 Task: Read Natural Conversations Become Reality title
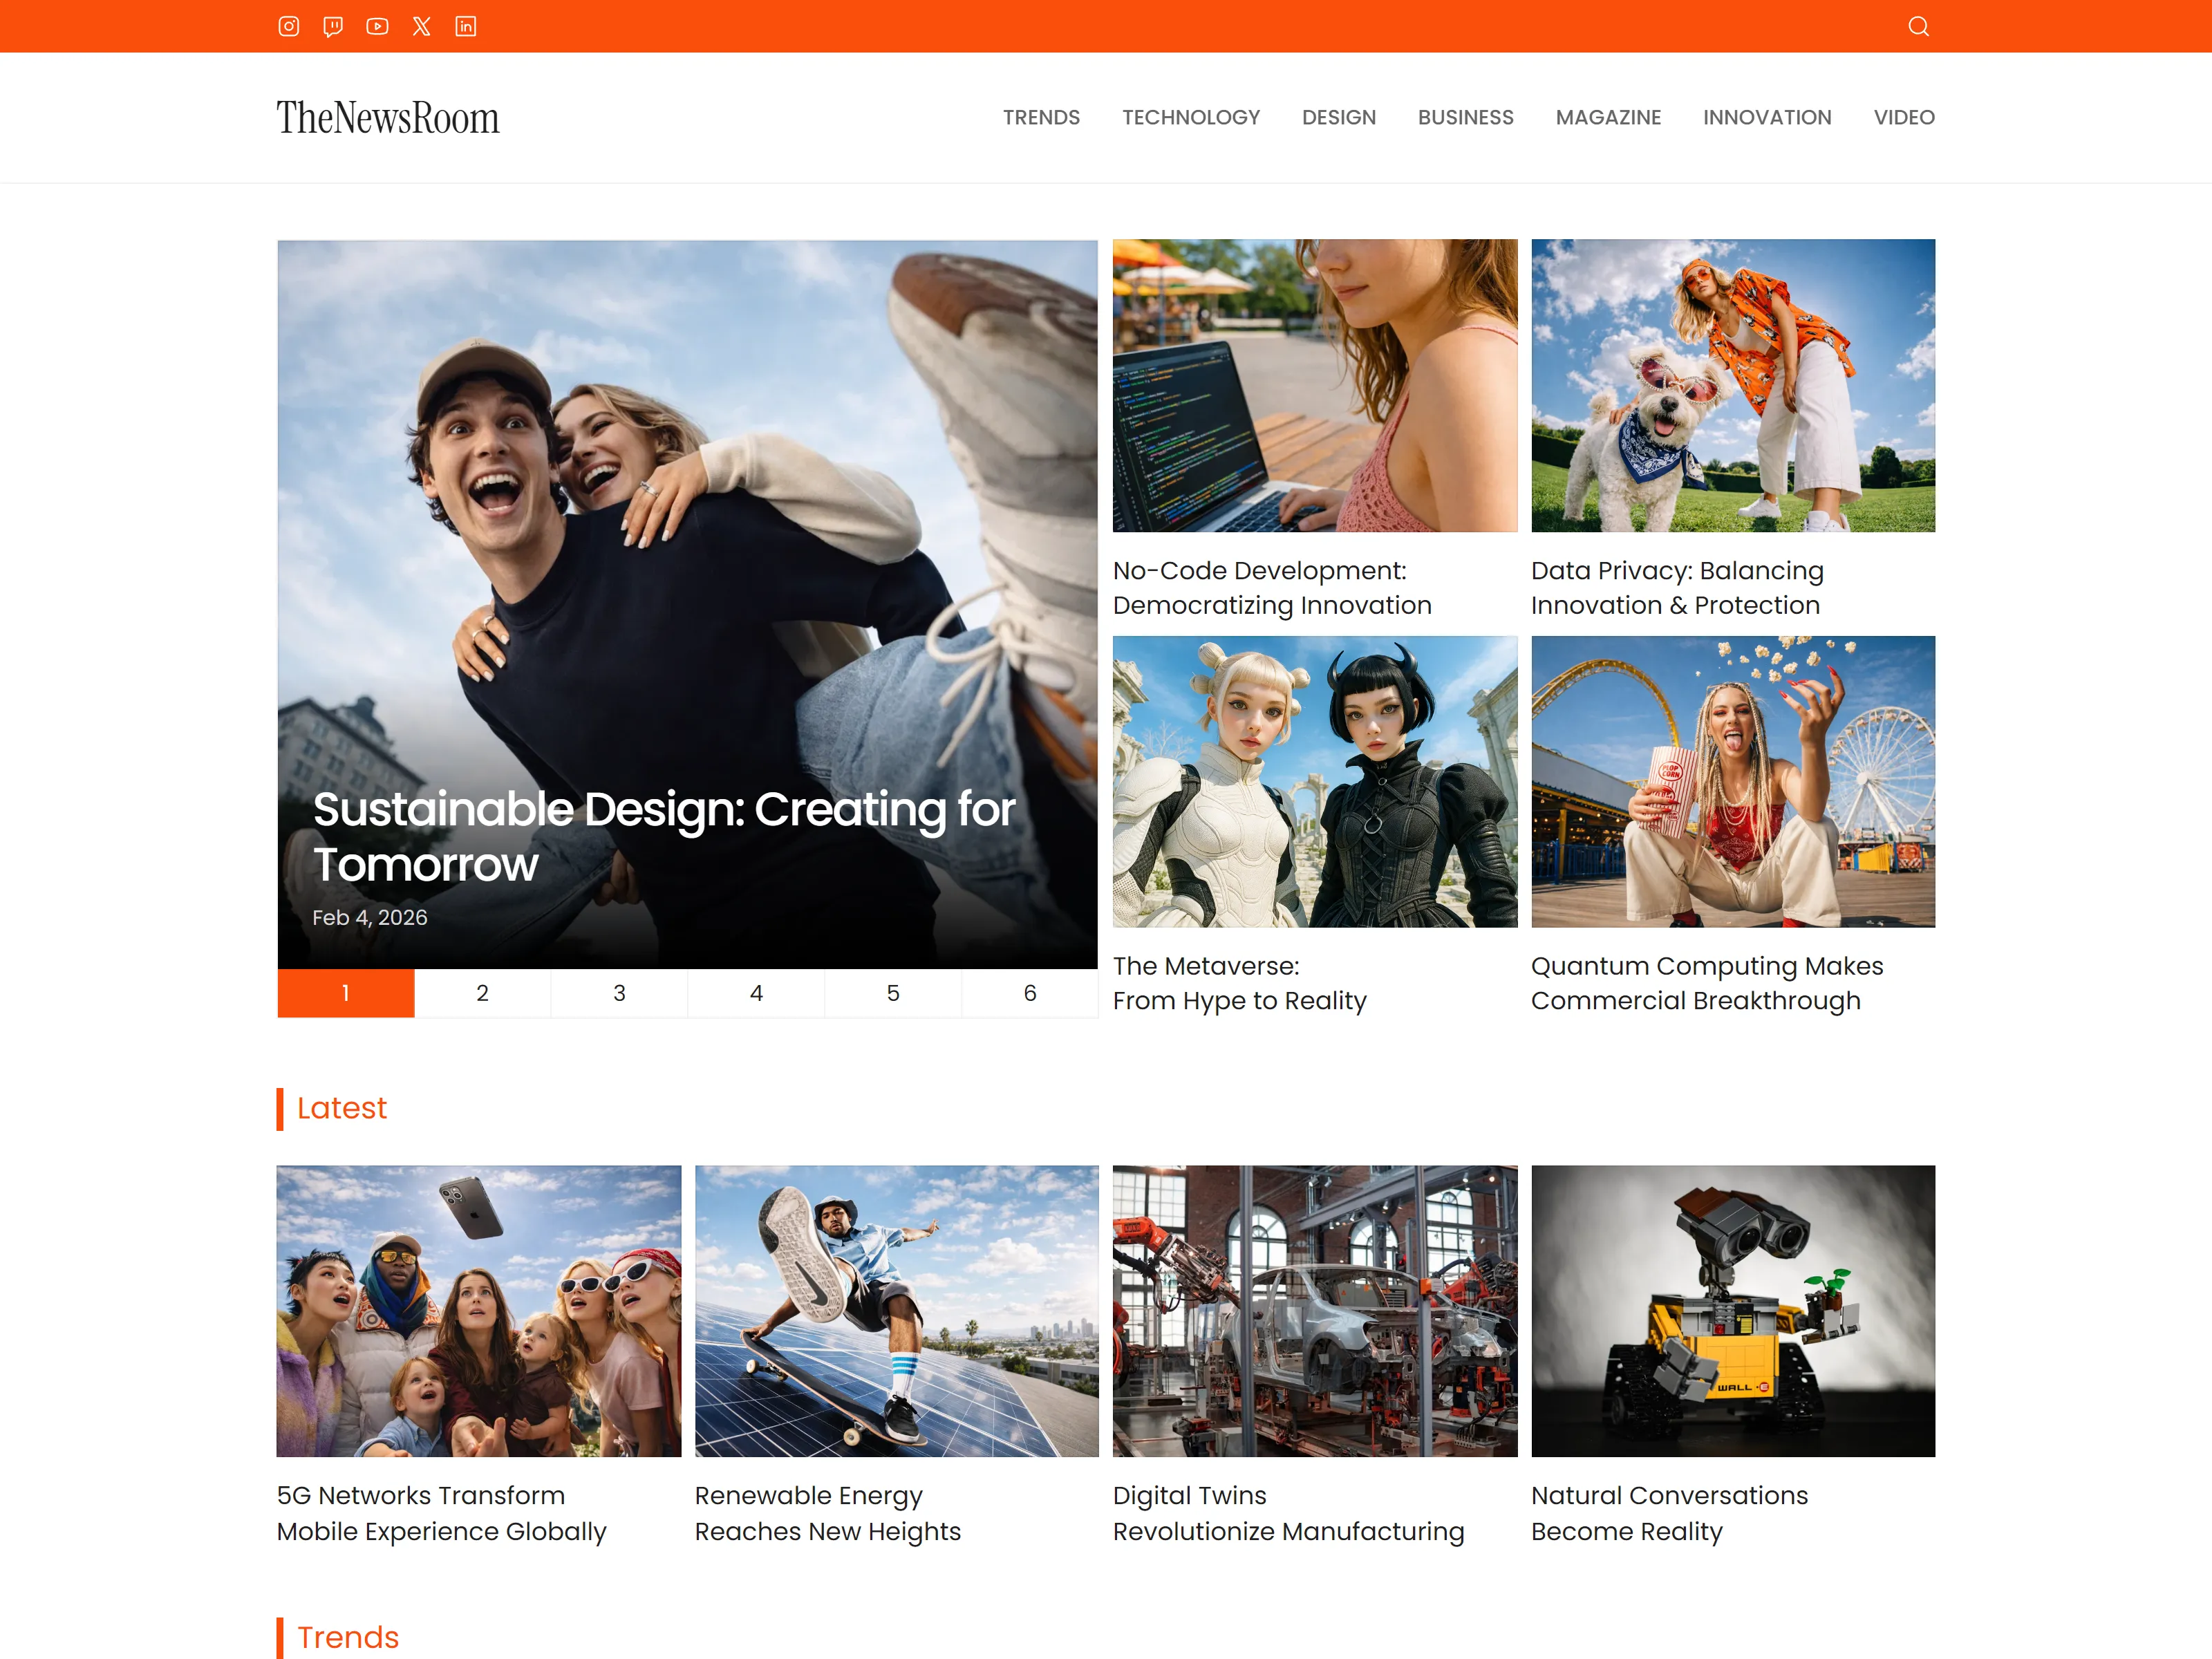(x=1670, y=1513)
